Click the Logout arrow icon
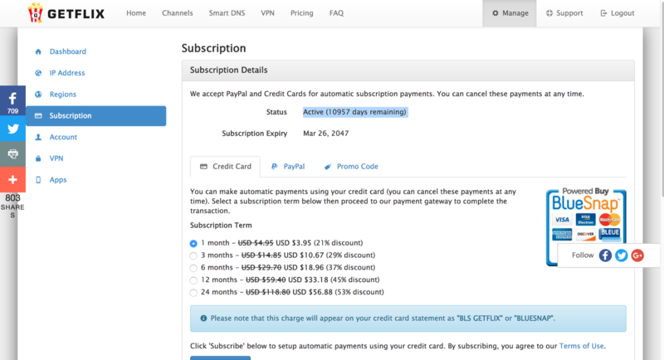The width and height of the screenshot is (664, 360). click(603, 13)
